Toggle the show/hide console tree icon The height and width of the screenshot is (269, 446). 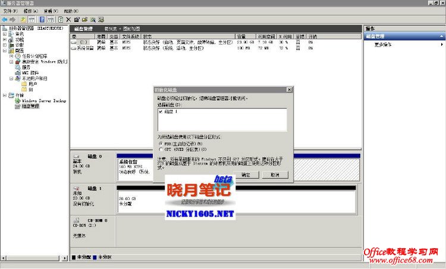pos(32,20)
